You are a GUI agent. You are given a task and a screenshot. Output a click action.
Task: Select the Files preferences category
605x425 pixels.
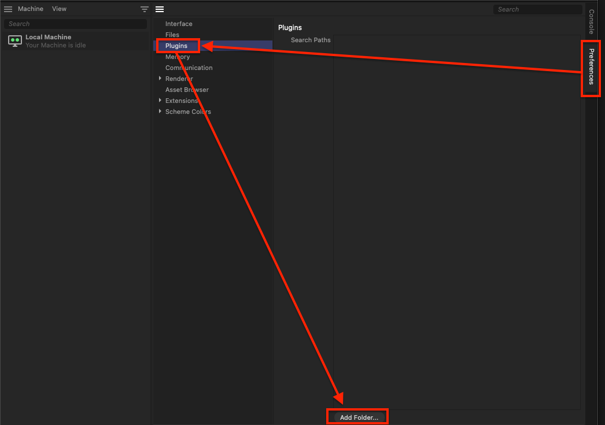[172, 35]
